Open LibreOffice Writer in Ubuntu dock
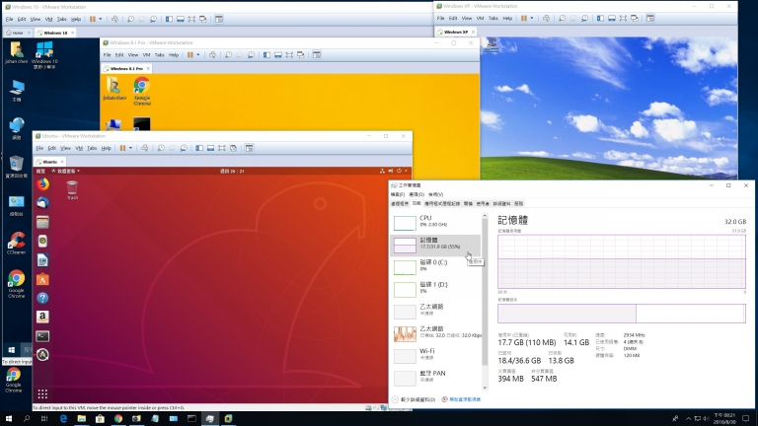 [x=42, y=260]
